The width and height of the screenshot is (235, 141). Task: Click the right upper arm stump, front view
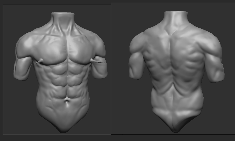pyautogui.click(x=100, y=68)
